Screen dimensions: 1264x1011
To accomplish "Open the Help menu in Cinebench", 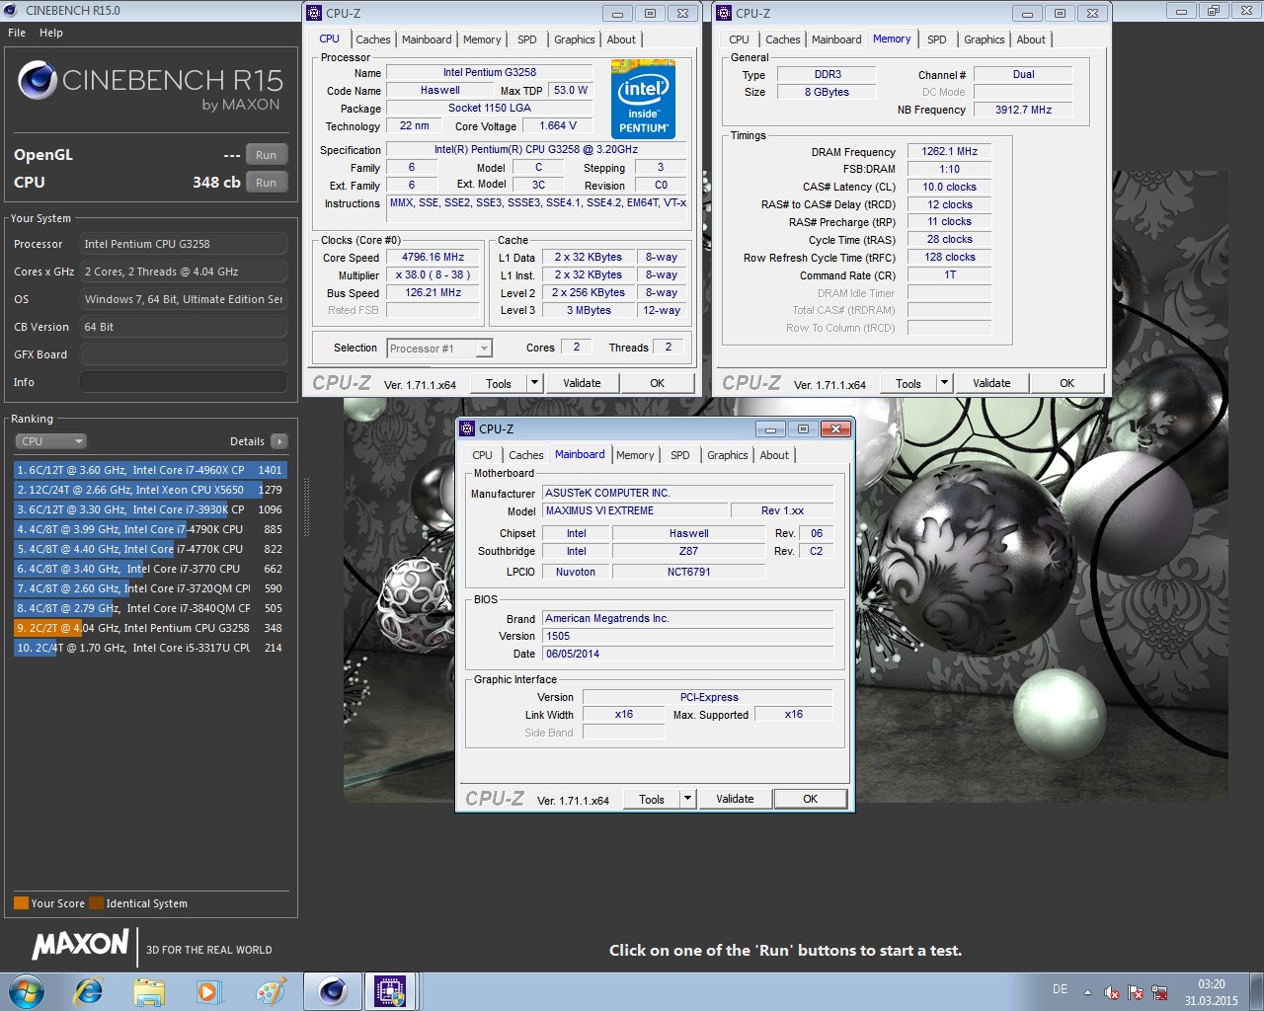I will [51, 33].
